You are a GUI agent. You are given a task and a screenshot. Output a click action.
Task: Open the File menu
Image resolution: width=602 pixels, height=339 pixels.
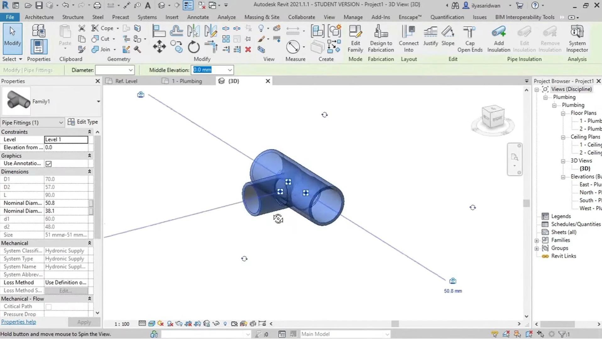10,17
